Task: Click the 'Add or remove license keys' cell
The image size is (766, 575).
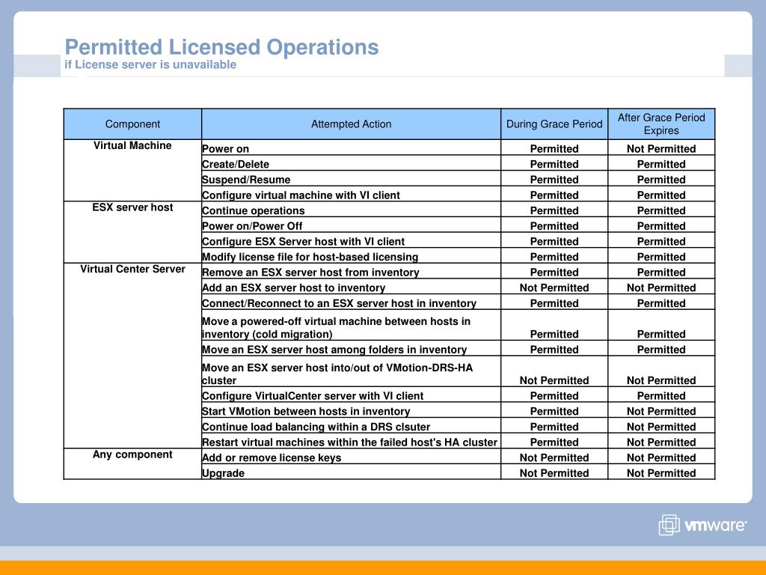Action: [352, 457]
